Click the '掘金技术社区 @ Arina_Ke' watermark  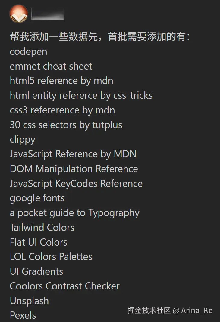click(x=170, y=311)
